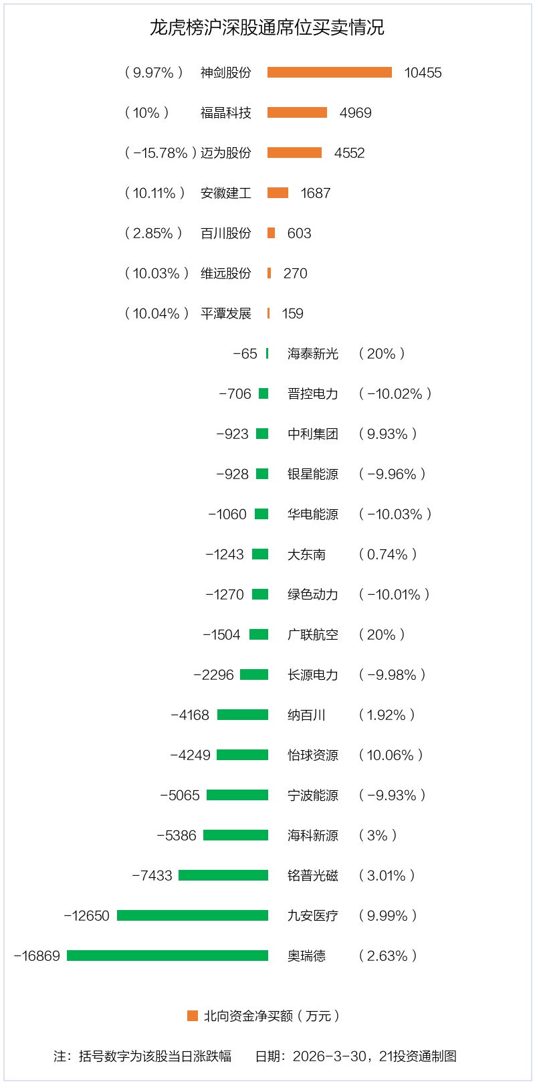Image resolution: width=535 pixels, height=1084 pixels.
Task: Click the 神剑股份 orange bar
Action: click(x=329, y=72)
